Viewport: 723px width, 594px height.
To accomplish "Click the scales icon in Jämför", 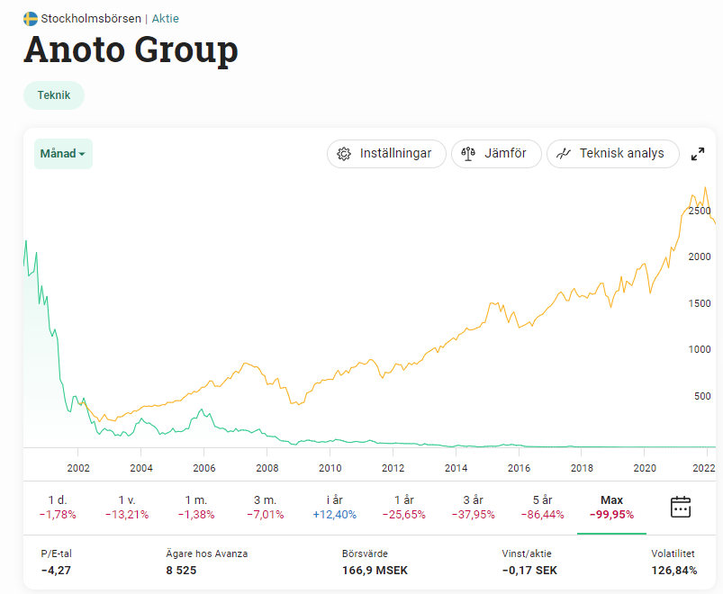I will click(467, 154).
